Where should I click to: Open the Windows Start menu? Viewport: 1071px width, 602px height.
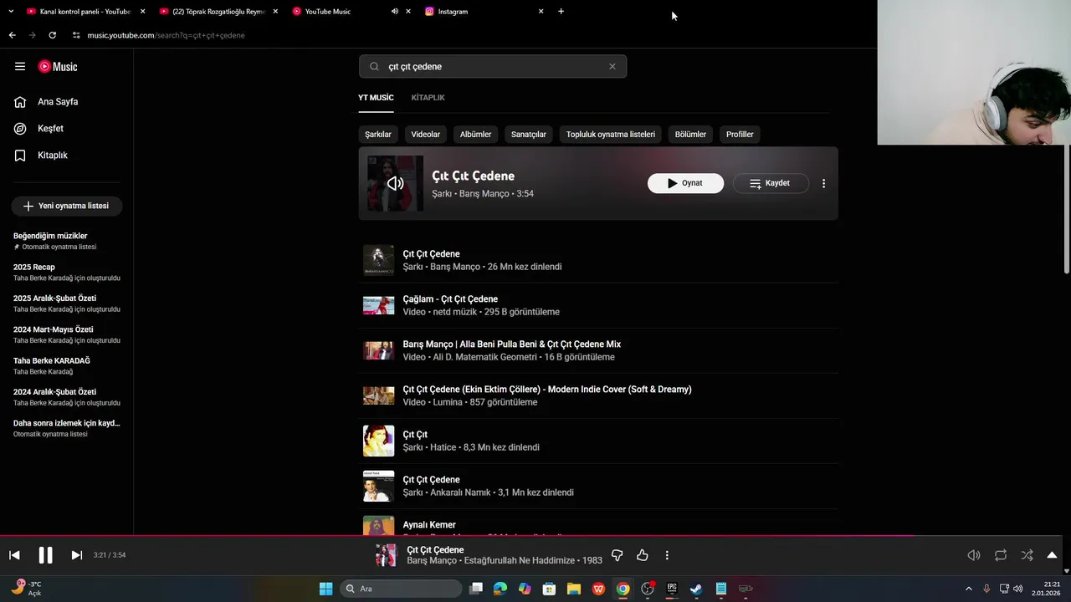325,589
